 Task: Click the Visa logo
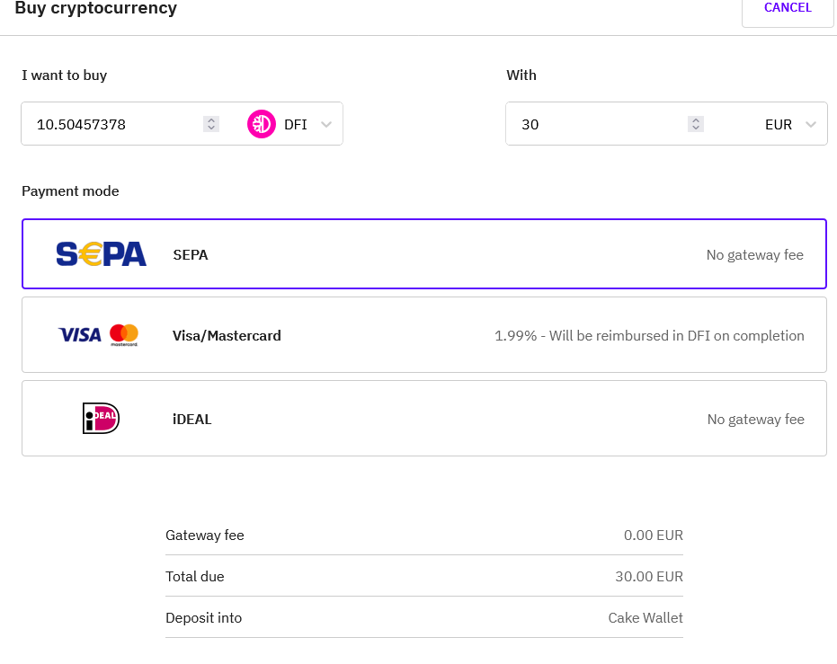(x=80, y=335)
